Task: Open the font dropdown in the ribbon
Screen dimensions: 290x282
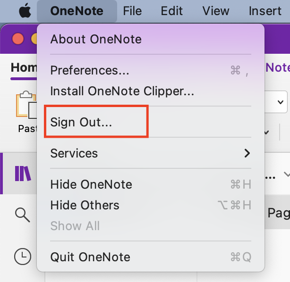Action: point(281,102)
